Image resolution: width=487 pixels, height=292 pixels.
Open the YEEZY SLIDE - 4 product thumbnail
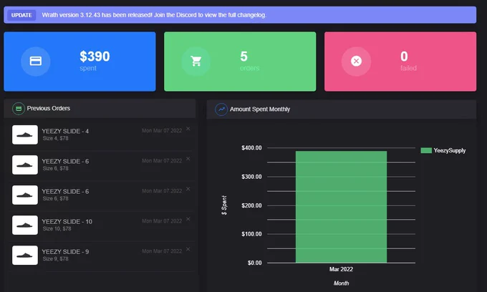[x=25, y=135]
